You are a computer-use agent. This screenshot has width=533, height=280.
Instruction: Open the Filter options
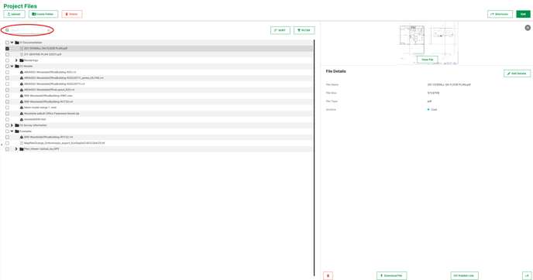pyautogui.click(x=304, y=30)
